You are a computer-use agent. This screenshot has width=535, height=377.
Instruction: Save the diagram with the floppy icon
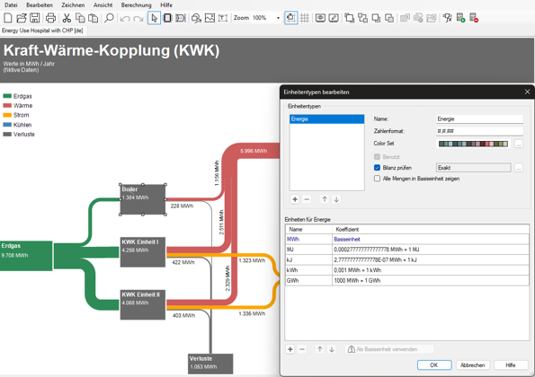pos(34,18)
